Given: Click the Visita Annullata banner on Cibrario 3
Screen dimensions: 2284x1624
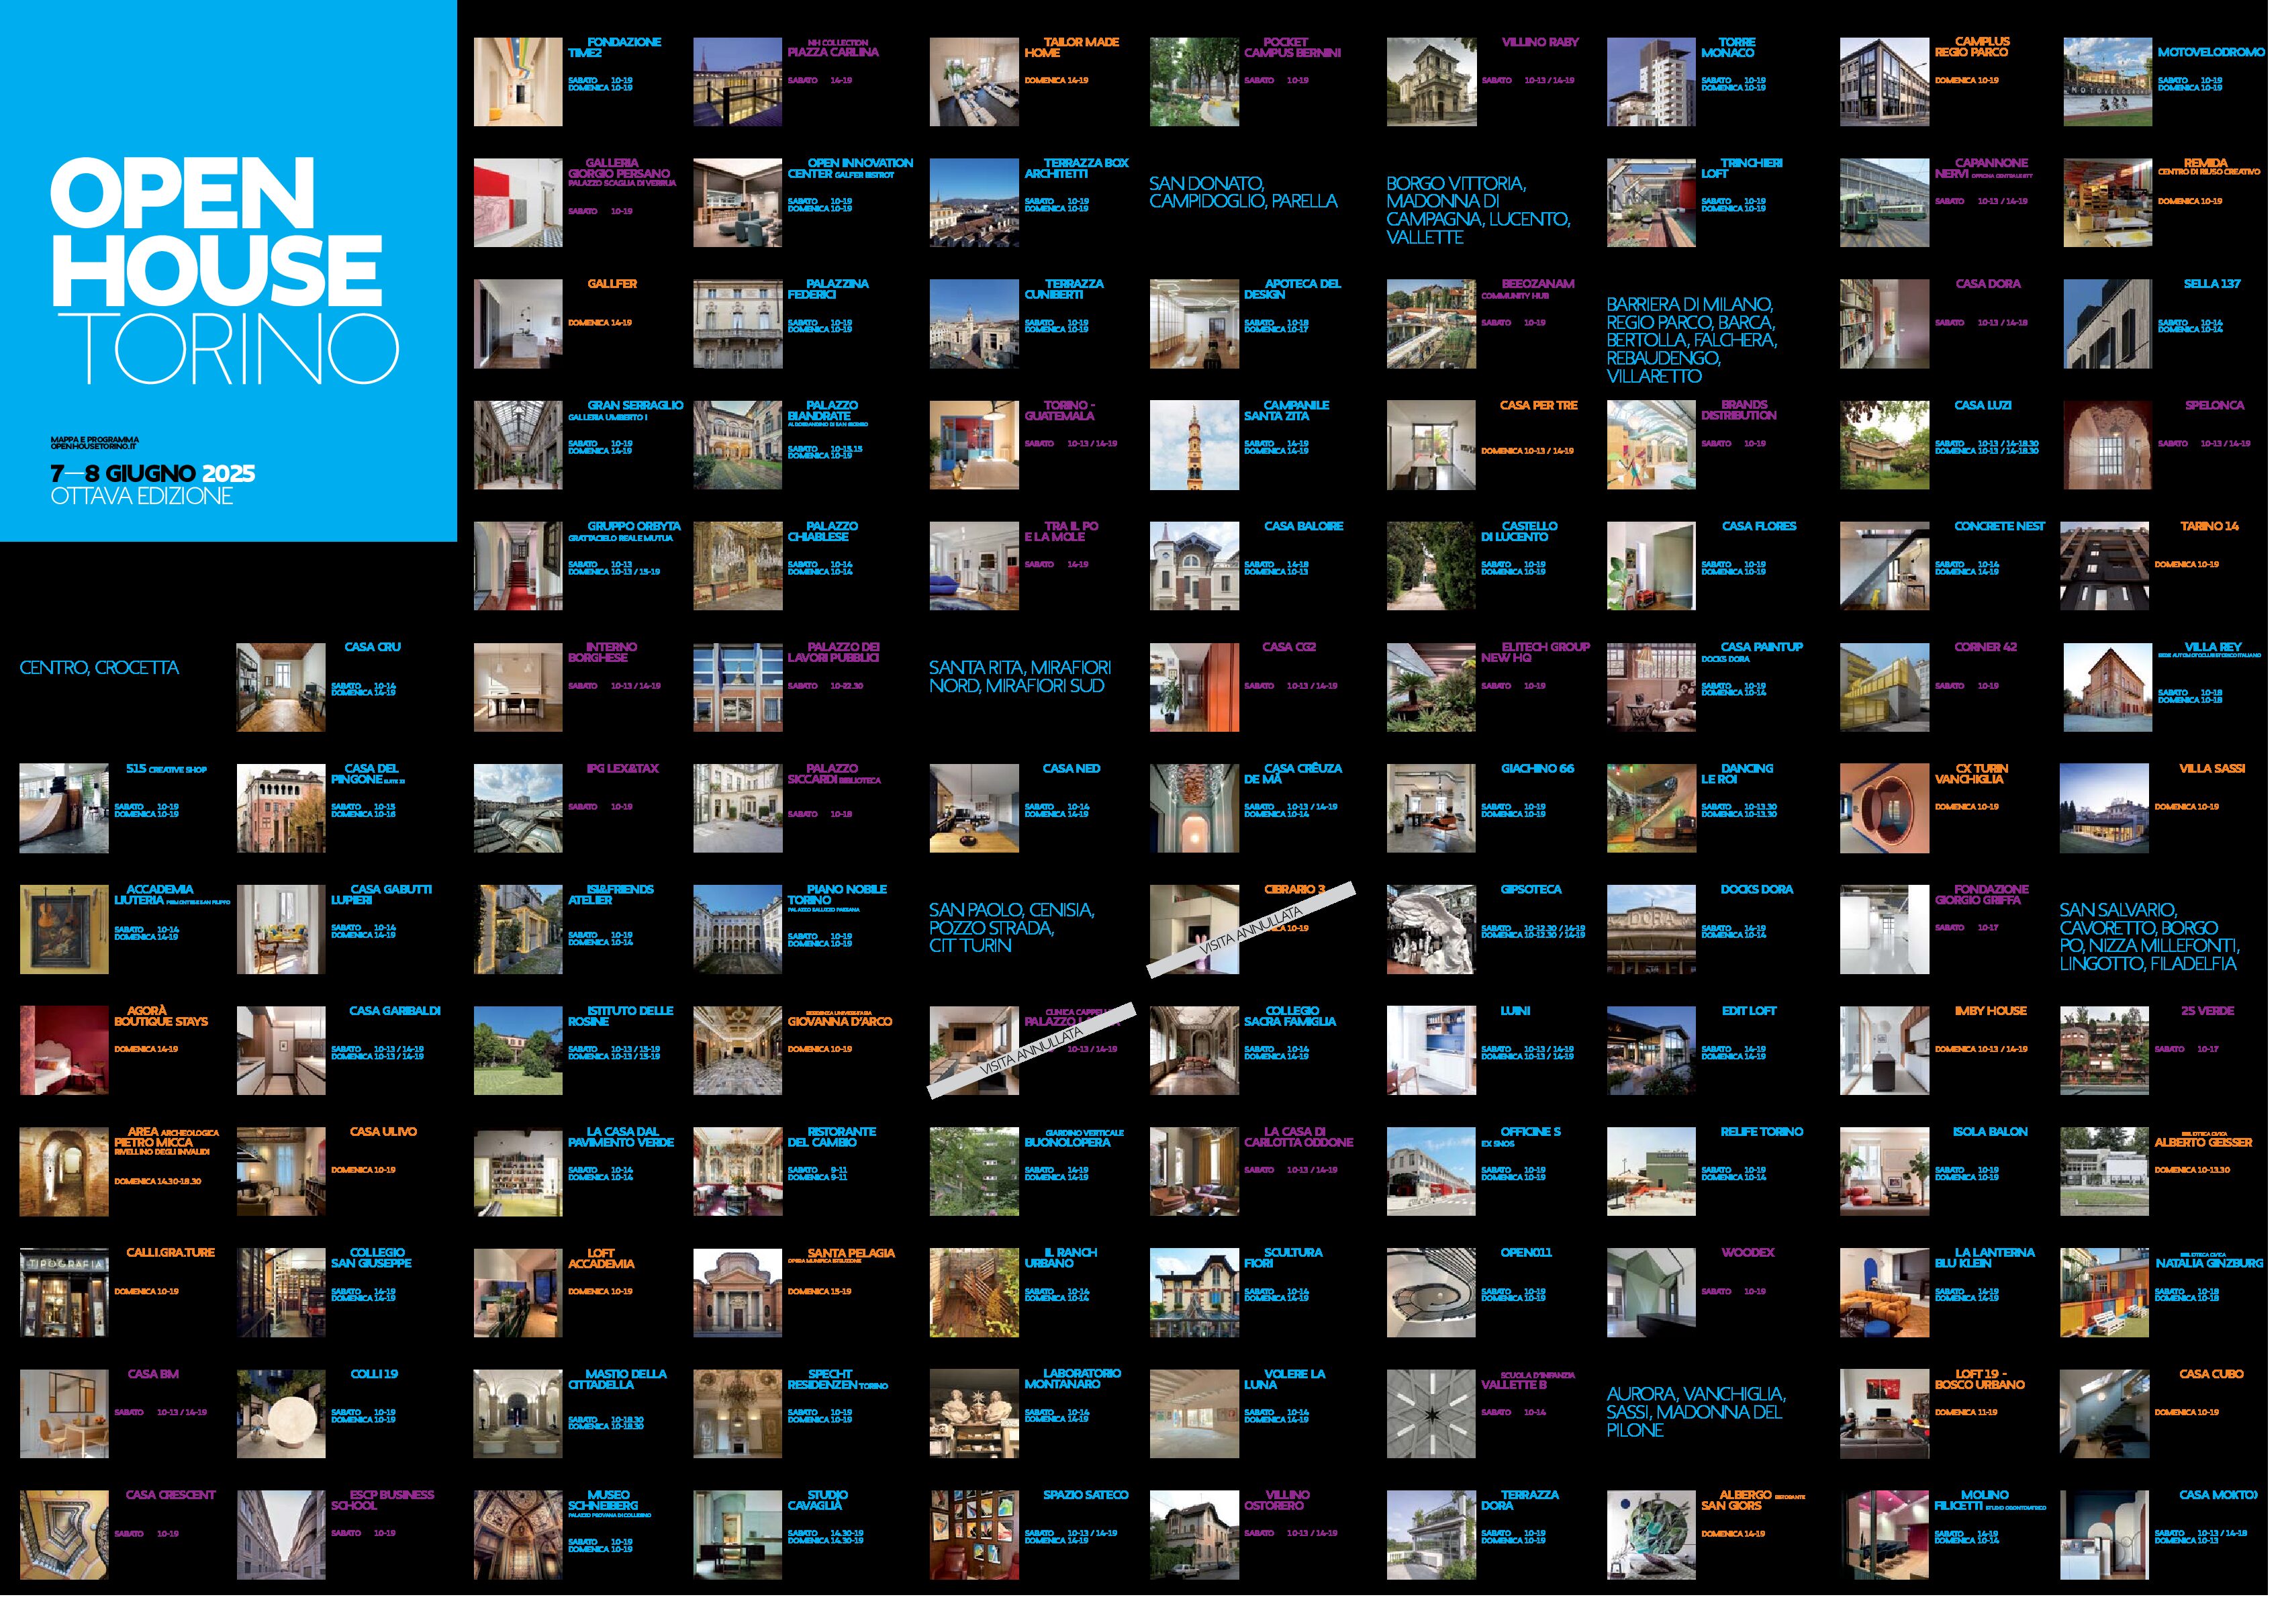Looking at the screenshot, I should click(1250, 929).
